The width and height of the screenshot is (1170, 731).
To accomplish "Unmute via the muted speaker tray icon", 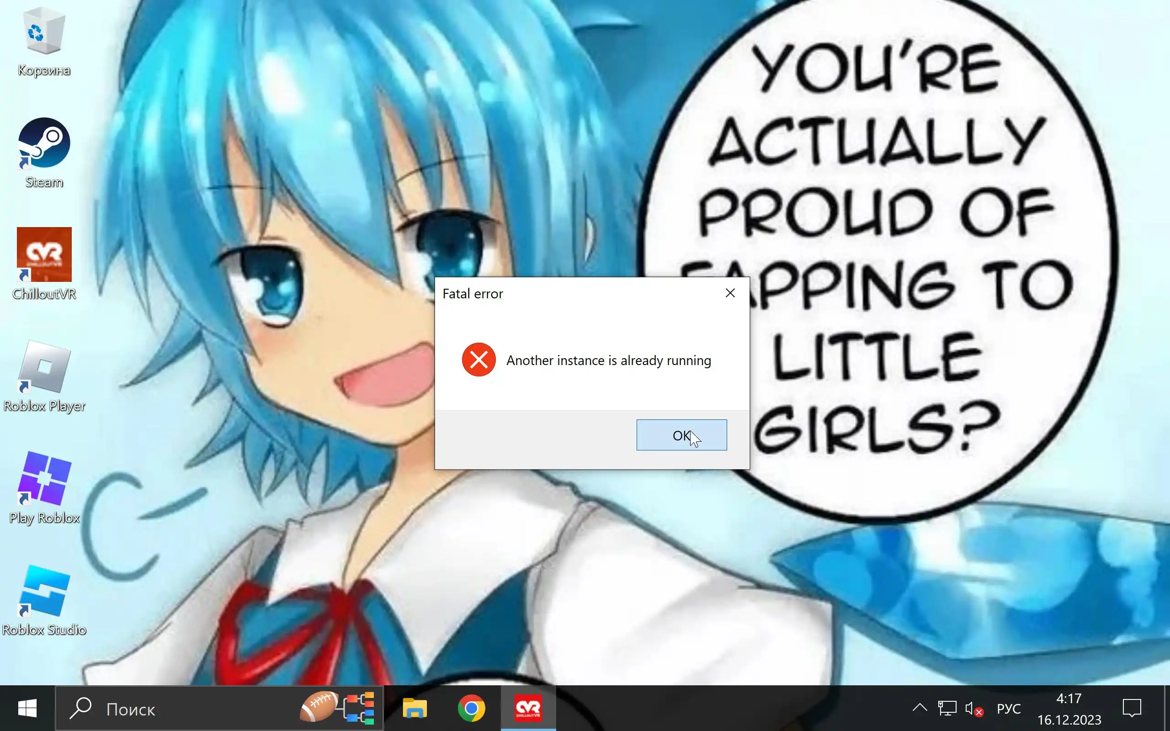I will point(973,709).
